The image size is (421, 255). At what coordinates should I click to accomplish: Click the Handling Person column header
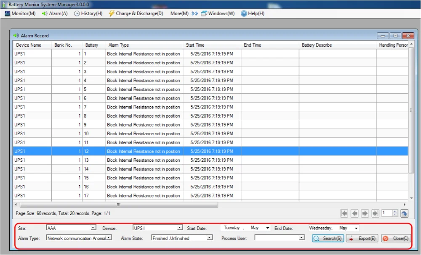[392, 45]
